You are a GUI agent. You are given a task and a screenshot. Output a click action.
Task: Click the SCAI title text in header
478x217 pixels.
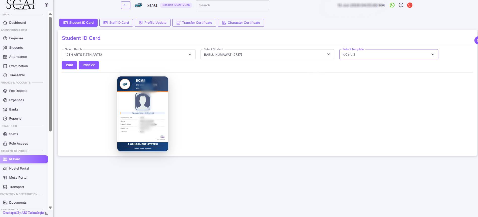(152, 5)
